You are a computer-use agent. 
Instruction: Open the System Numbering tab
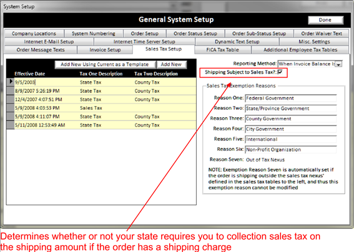(x=94, y=34)
